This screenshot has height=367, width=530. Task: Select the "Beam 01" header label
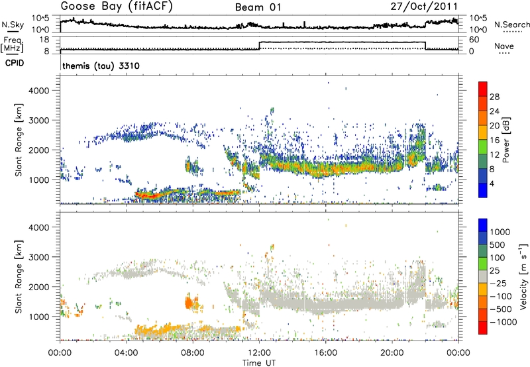(258, 7)
